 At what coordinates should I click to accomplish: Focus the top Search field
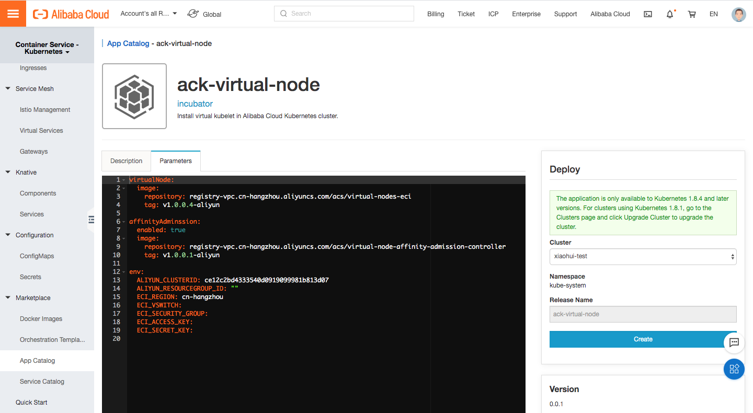click(344, 14)
